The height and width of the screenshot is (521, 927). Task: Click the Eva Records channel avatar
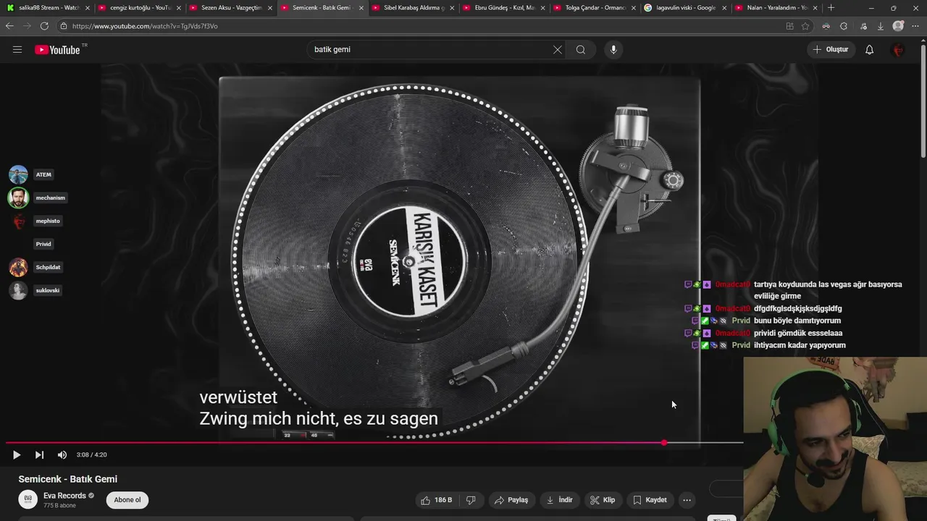pos(28,499)
